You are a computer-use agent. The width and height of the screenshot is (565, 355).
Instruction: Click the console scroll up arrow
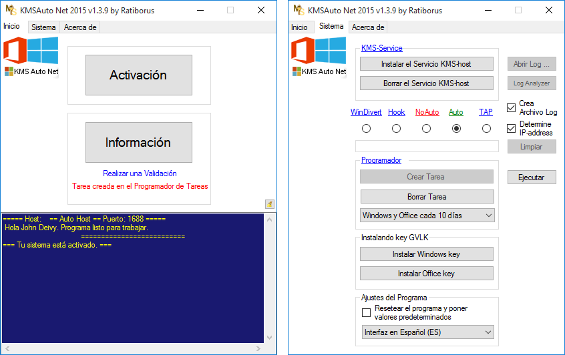(x=270, y=220)
